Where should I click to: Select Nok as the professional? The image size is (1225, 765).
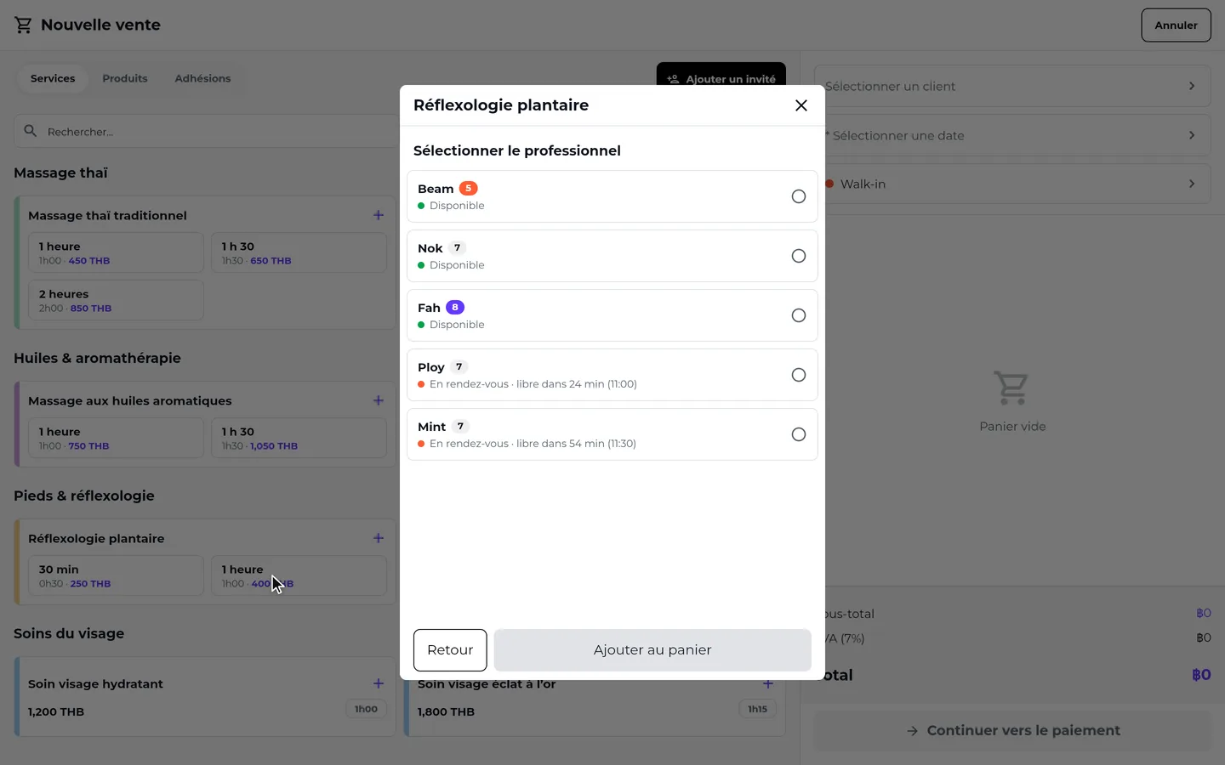[612, 256]
